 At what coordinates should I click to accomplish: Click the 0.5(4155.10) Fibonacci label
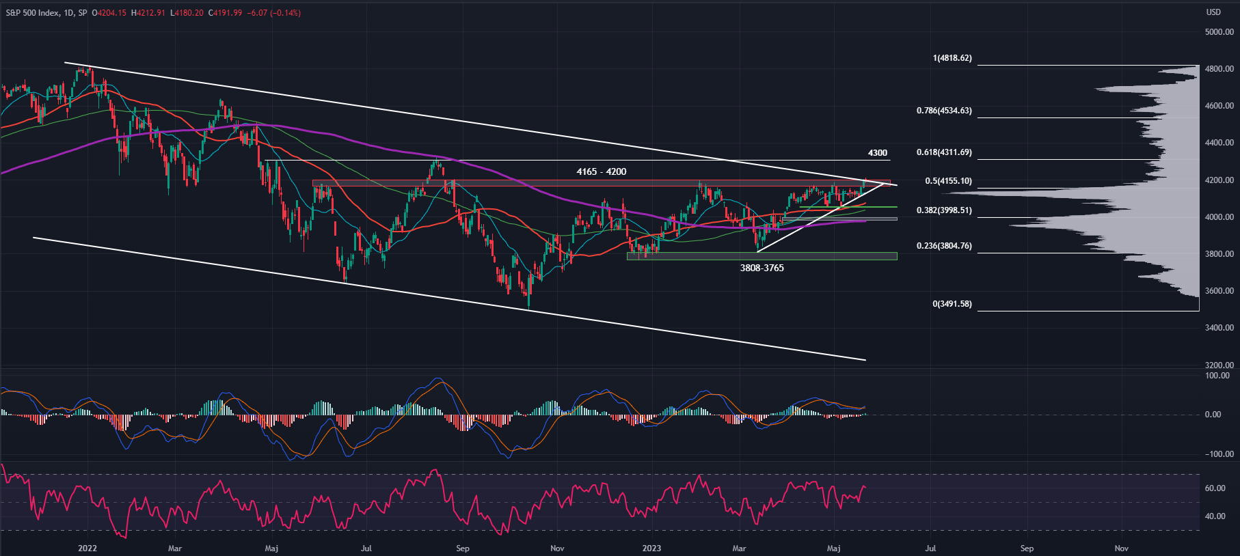948,182
